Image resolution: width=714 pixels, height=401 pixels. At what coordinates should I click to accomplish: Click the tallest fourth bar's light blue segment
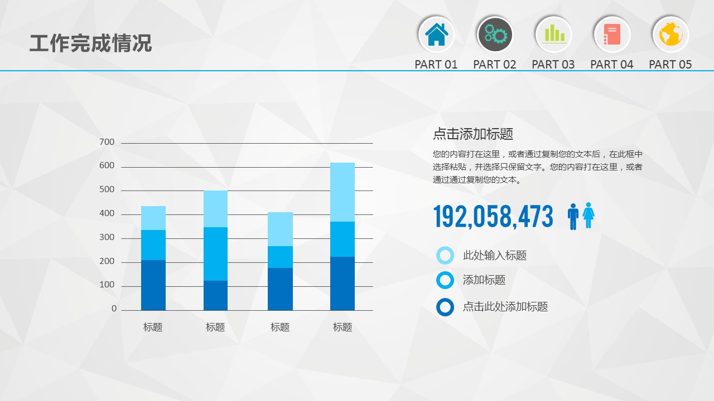[342, 192]
